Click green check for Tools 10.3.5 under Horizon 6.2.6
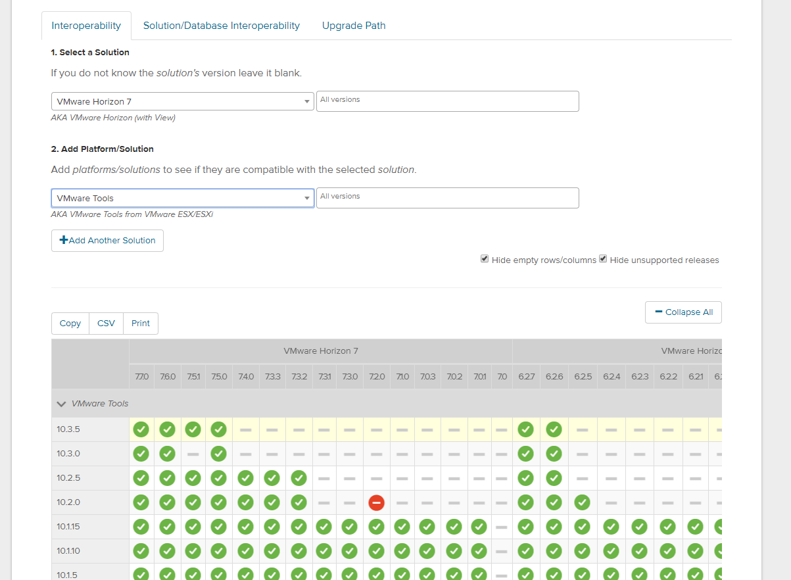This screenshot has height=580, width=791. pyautogui.click(x=554, y=429)
